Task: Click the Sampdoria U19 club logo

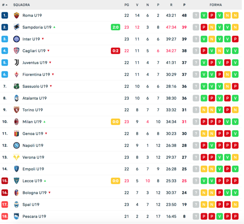Action: point(16,27)
